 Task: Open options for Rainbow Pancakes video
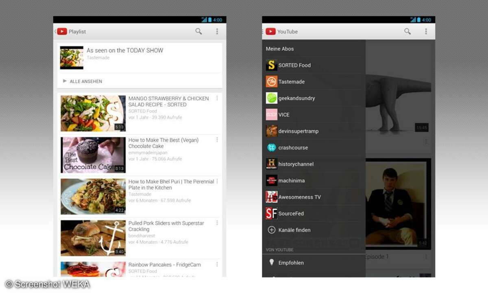coord(217,264)
